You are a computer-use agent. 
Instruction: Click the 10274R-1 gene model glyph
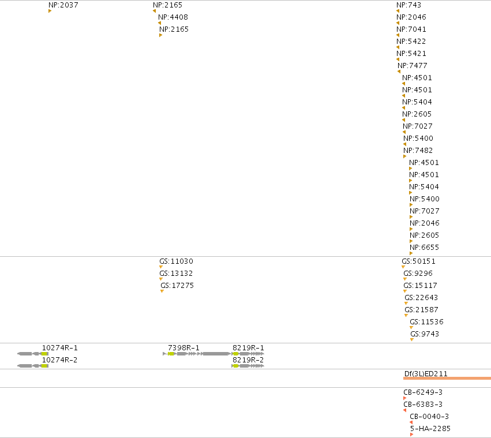(x=33, y=354)
